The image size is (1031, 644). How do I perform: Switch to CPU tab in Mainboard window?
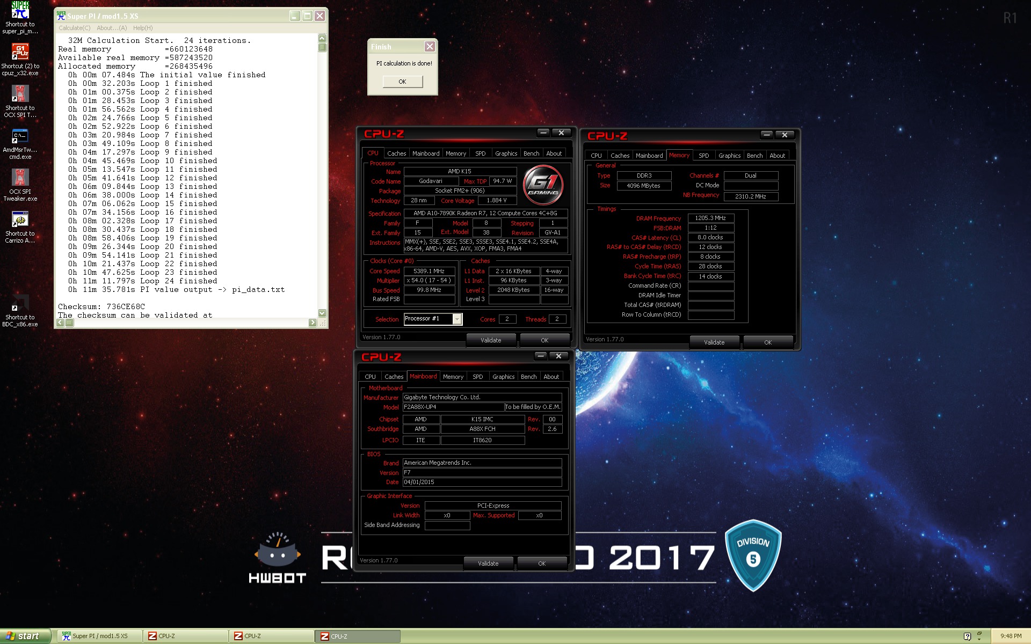pyautogui.click(x=370, y=377)
